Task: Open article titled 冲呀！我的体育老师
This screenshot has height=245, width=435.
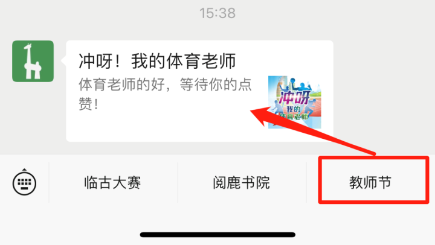Action: pos(157,61)
